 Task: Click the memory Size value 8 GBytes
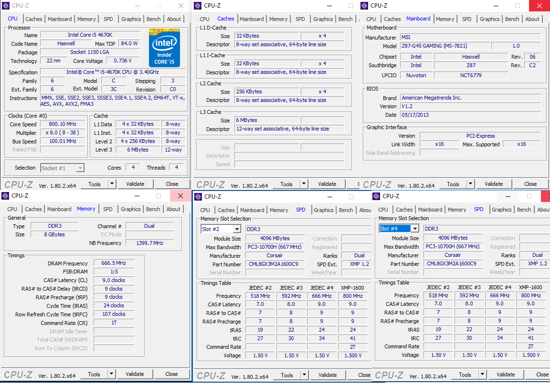(54, 234)
